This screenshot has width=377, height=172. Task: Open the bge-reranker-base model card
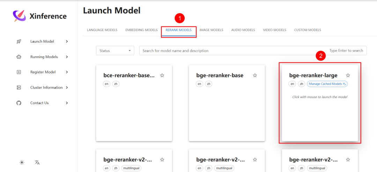[x=227, y=103]
